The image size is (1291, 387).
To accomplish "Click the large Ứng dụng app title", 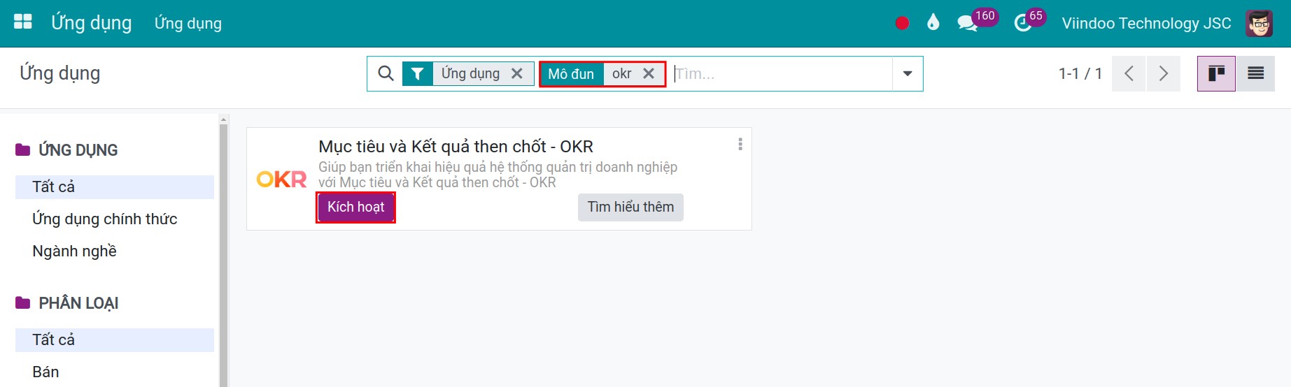I will 92,23.
